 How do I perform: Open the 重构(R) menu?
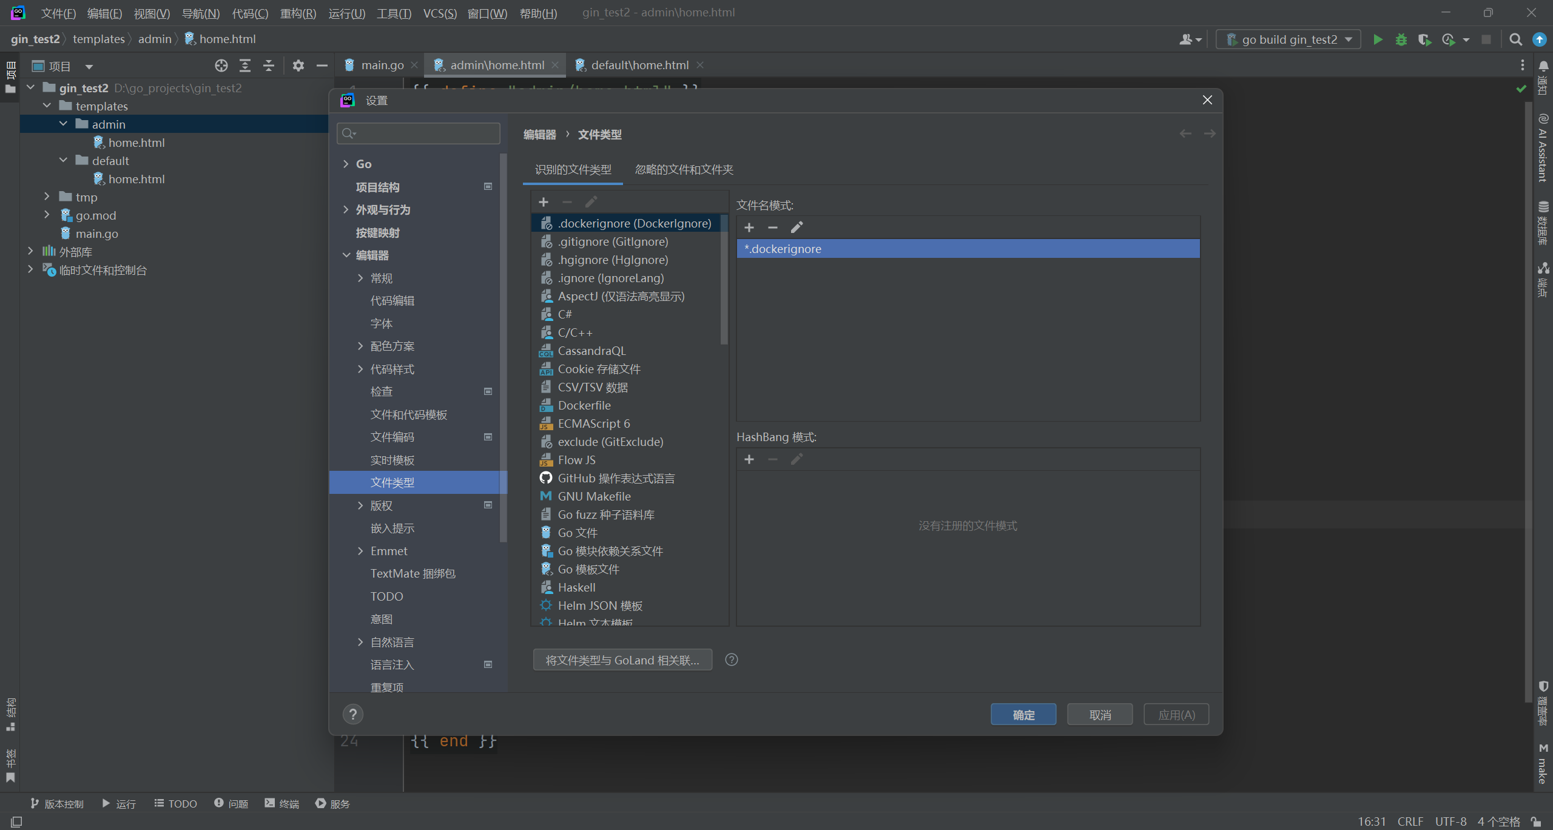click(298, 13)
